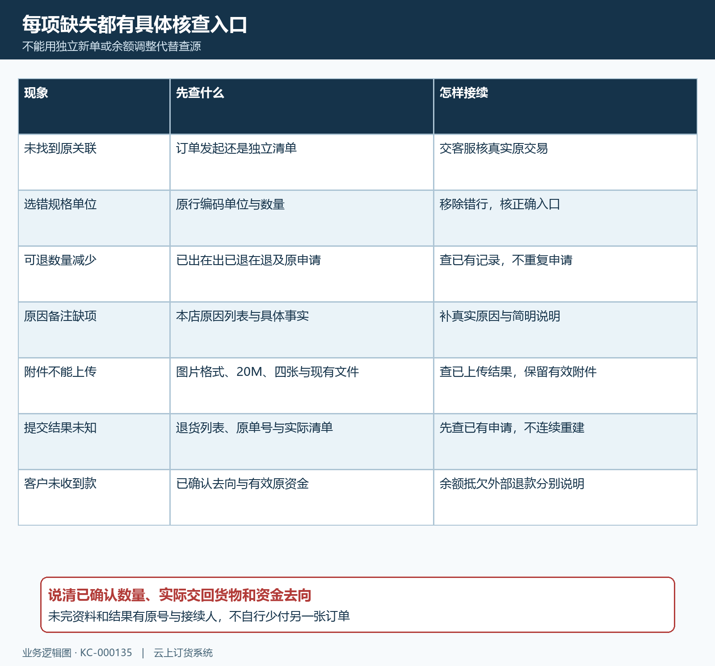Click the cell 余额抵欠外部退款分别说明
The height and width of the screenshot is (666, 715).
coord(565,497)
